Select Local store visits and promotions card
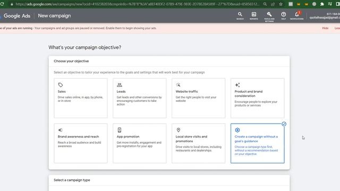This screenshot has height=191, width=340. pos(198,143)
